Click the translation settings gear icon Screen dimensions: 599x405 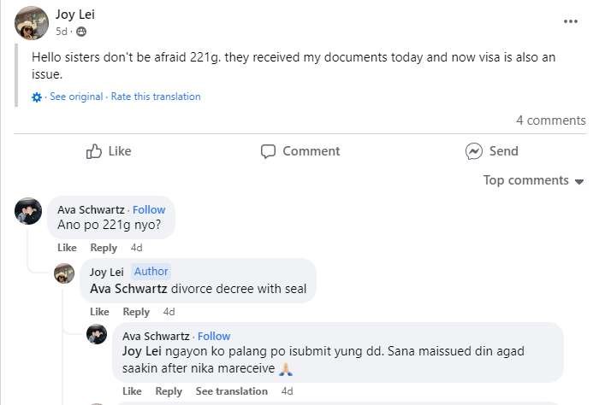tap(37, 97)
